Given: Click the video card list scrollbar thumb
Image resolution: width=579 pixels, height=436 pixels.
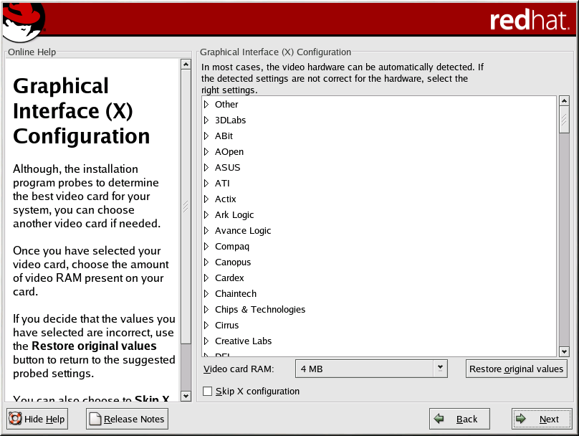Looking at the screenshot, I should pos(563,120).
